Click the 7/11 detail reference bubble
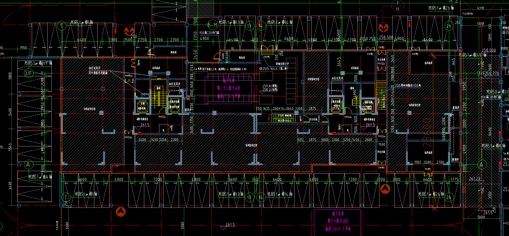 pyautogui.click(x=398, y=6)
